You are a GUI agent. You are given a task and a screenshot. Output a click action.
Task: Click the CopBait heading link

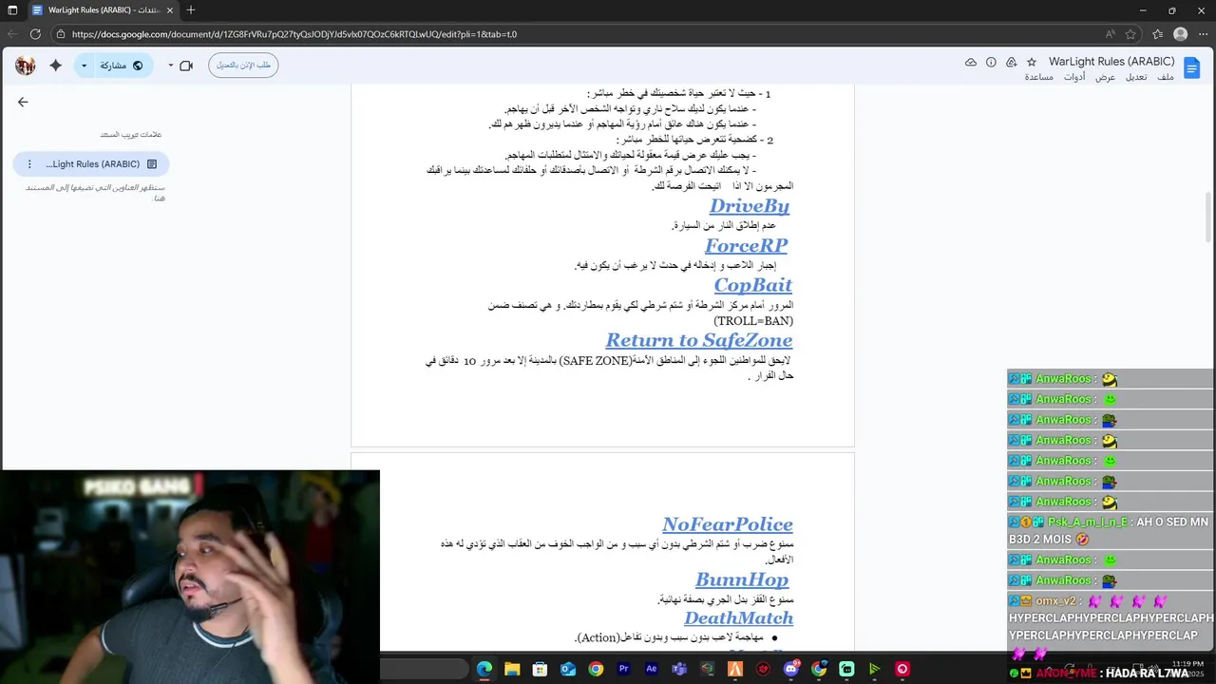coord(752,285)
